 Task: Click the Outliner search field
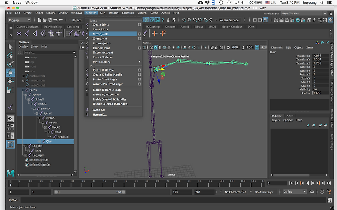48,52
